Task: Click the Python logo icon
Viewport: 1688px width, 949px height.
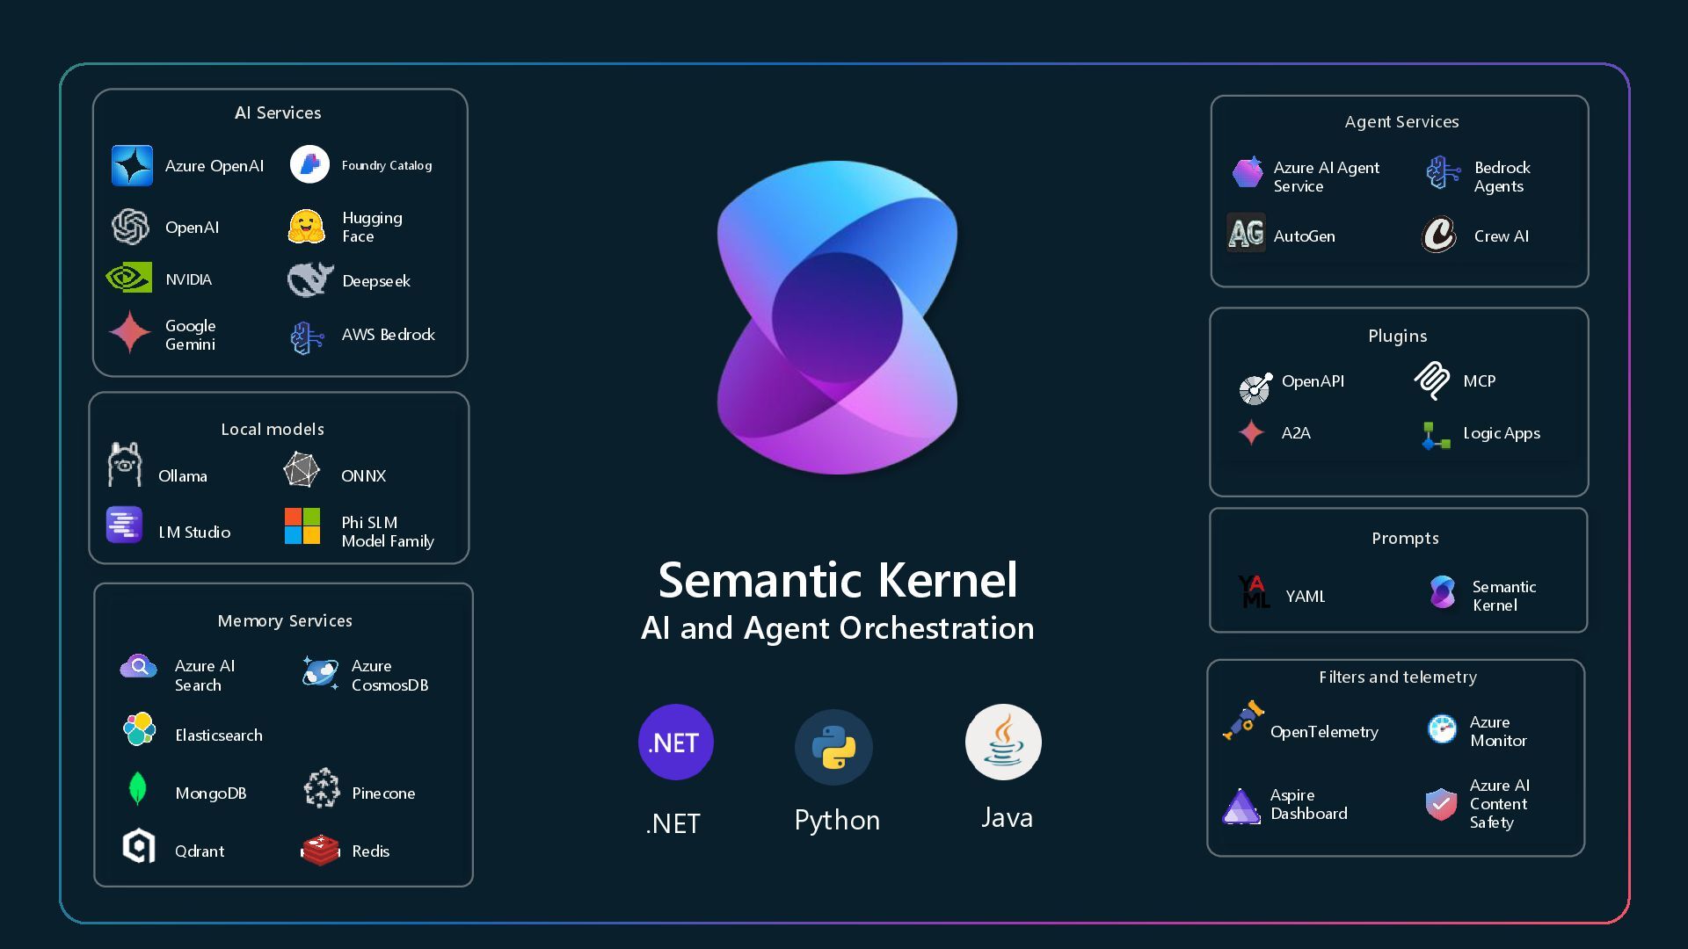Action: point(833,747)
